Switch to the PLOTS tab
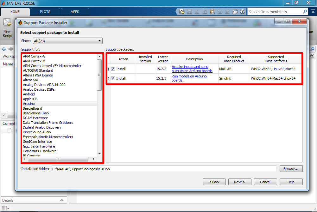The height and width of the screenshot is (212, 317). (x=45, y=12)
